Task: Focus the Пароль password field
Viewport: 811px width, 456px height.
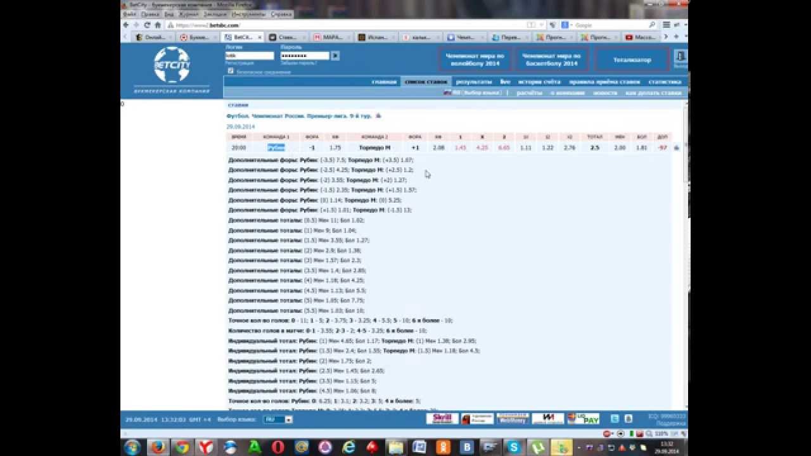Action: 305,56
